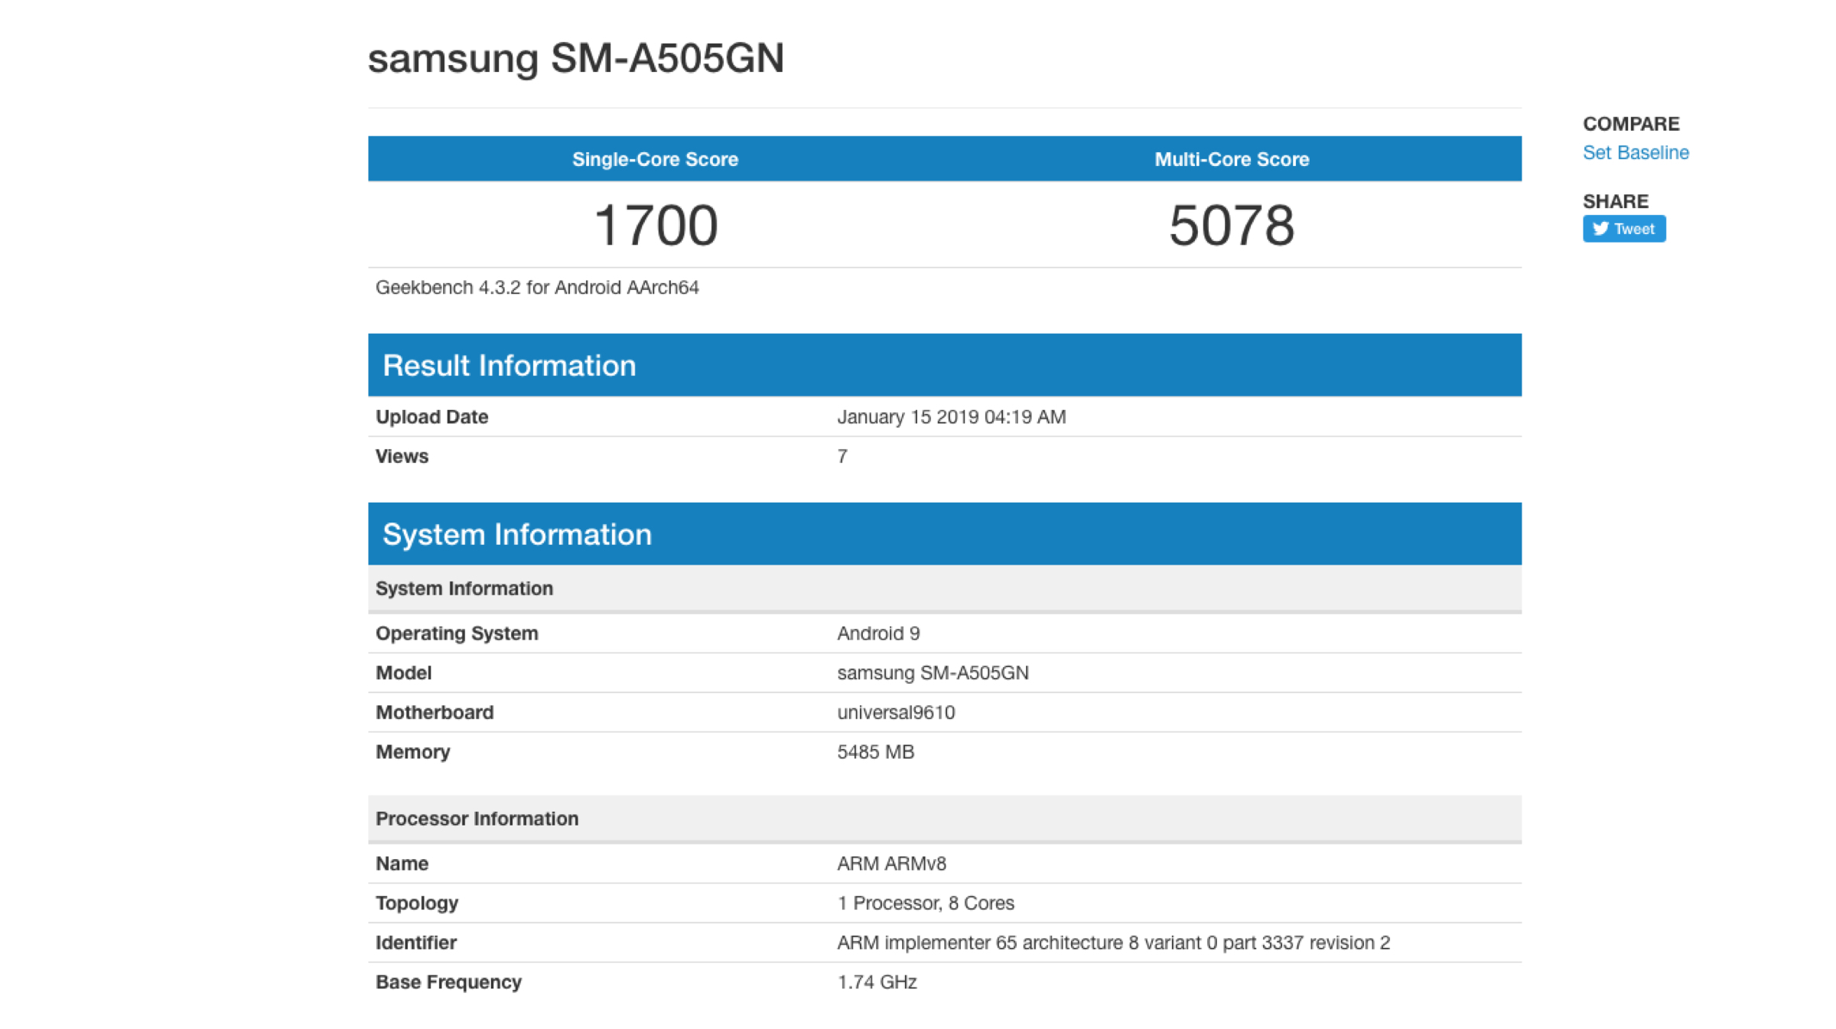Click the multi-core score 5078
Viewport: 1836px width, 1029px height.
click(1231, 225)
